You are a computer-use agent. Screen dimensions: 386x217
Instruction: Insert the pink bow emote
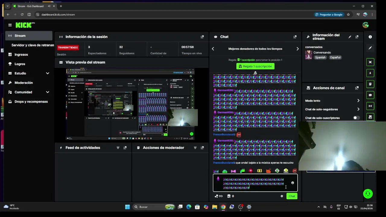pos(233,171)
